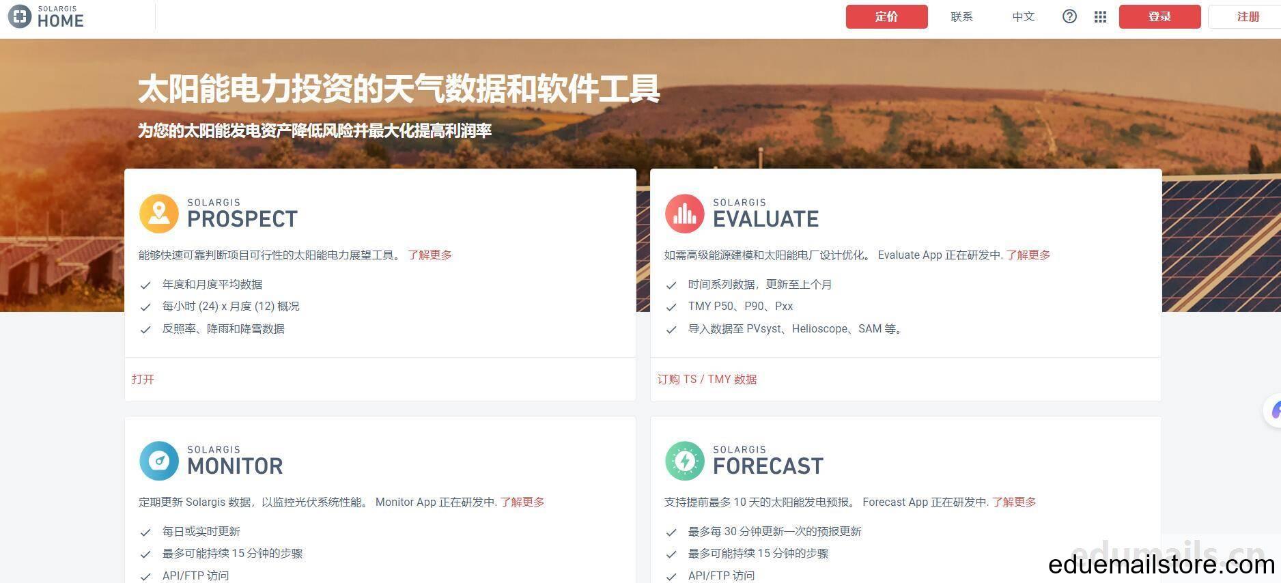The image size is (1281, 583).
Task: Open the 联系 contact menu item
Action: 961,17
